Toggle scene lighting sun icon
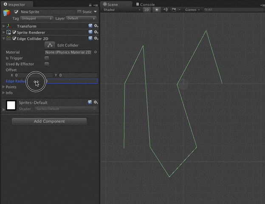Viewport: 265px width, 204px height. [x=157, y=10]
